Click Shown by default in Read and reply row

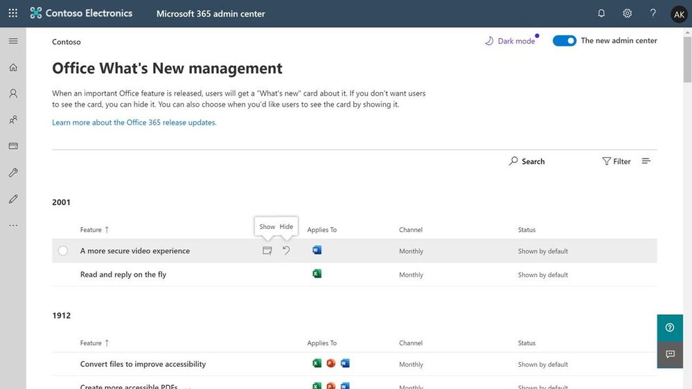point(543,275)
